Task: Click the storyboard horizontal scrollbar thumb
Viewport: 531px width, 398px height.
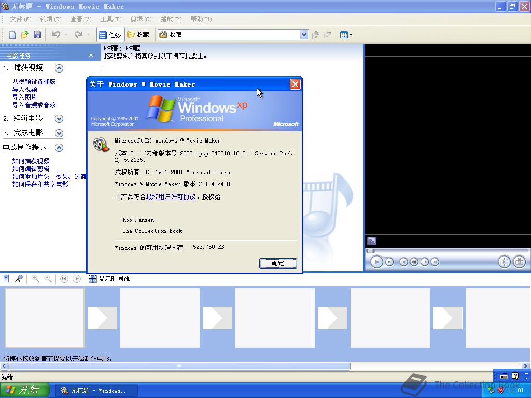Action: click(x=179, y=366)
